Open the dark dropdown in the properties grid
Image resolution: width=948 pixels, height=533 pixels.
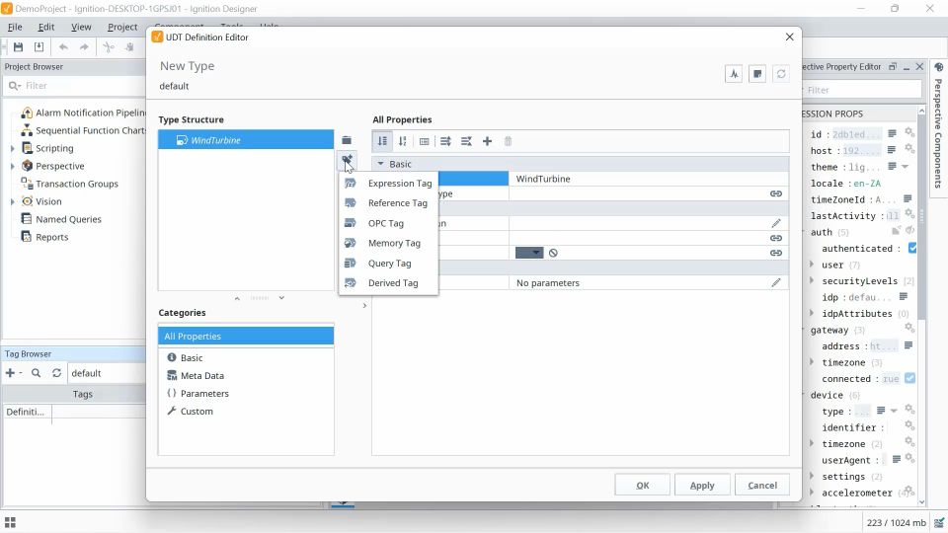(529, 253)
